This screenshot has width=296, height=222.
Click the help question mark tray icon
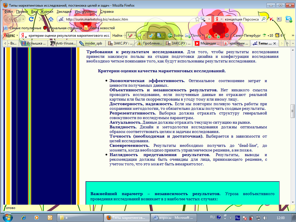pyautogui.click(x=219, y=217)
